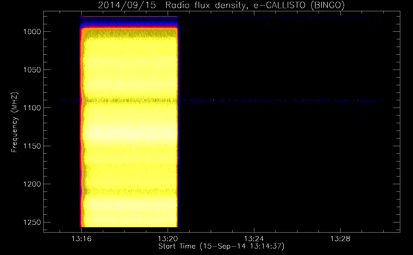
Task: Click the 'Frequency (MHZ)' axis label
Action: tap(14, 122)
